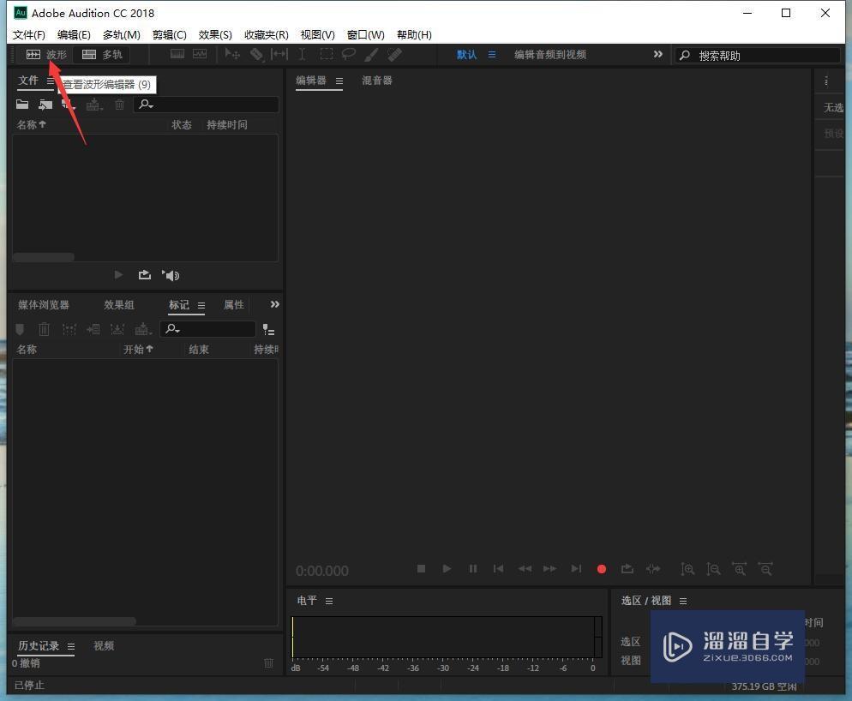Toggle loop playback in transport bar

coord(627,569)
